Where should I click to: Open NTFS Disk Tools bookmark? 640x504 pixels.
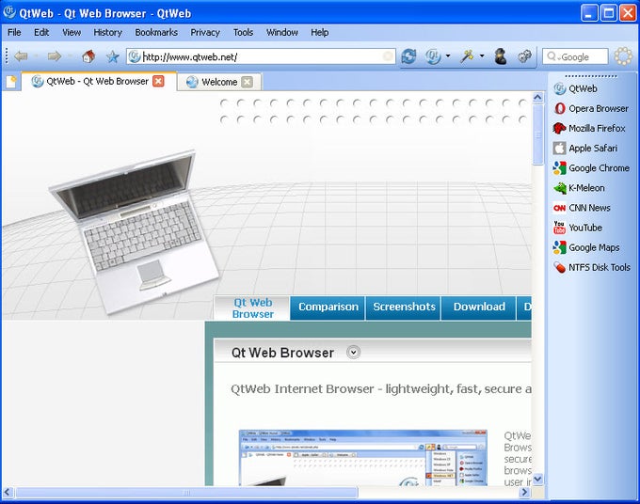point(592,267)
